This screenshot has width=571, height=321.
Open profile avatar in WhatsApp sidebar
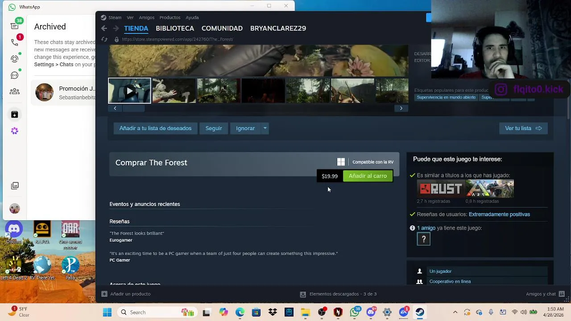tap(15, 209)
